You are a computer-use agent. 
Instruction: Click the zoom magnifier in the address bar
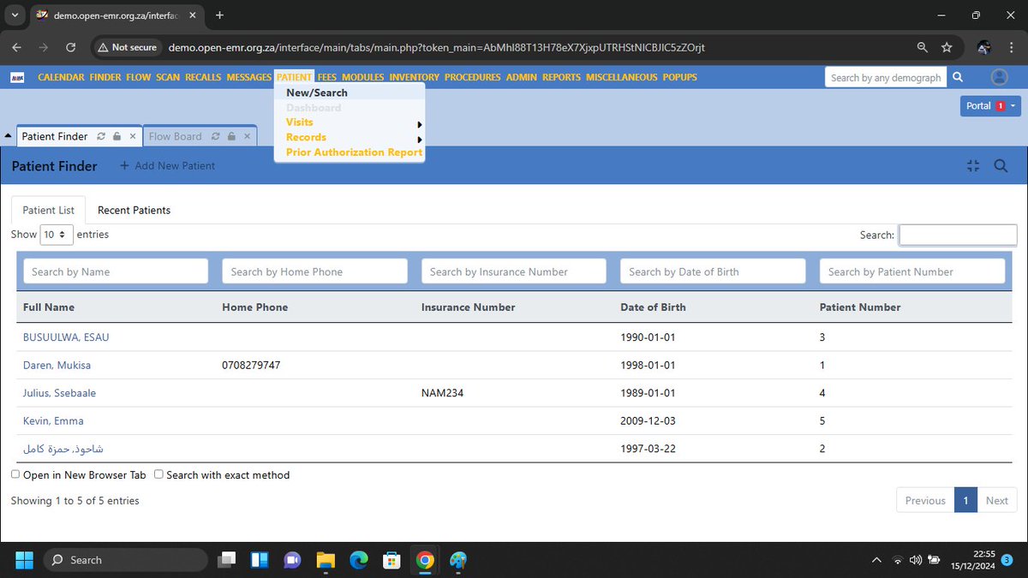(922, 48)
